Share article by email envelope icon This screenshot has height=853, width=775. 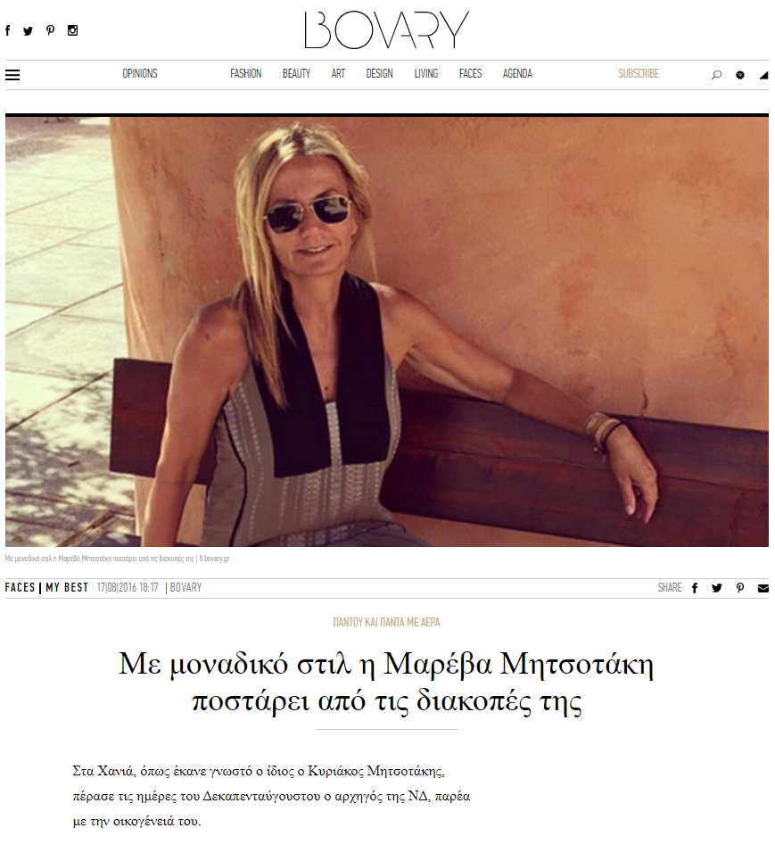click(x=763, y=588)
